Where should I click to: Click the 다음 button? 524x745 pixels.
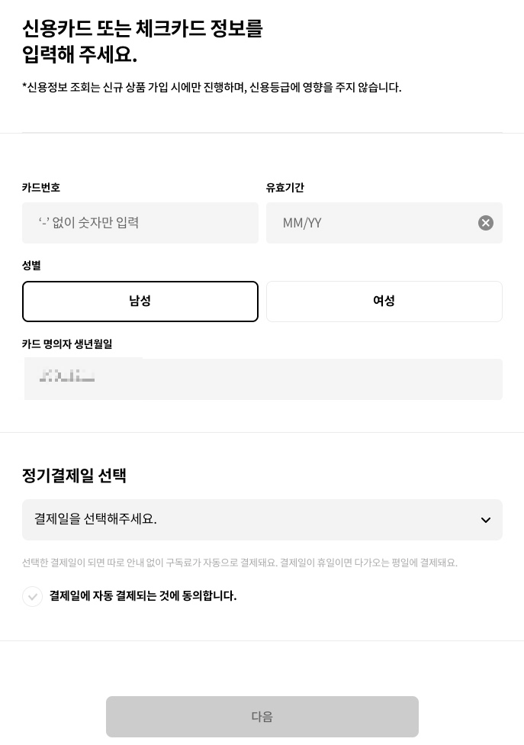pos(262,717)
